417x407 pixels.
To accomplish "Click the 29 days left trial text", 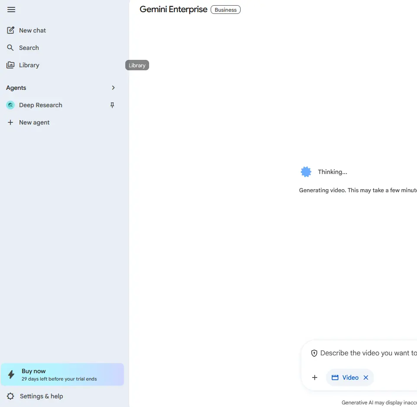I will (x=59, y=379).
